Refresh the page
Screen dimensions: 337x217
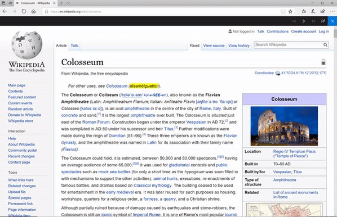pos(24,11)
